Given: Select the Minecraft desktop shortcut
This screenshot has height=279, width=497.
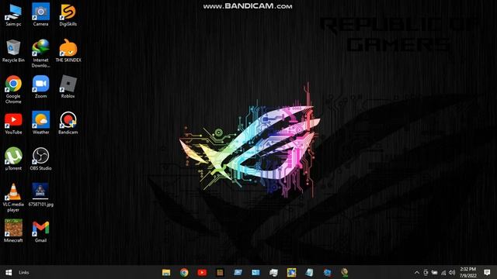Looking at the screenshot, I should (x=13, y=231).
